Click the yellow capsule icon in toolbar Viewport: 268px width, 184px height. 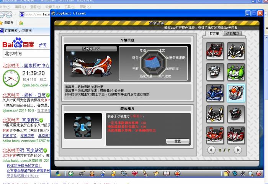pos(113,174)
